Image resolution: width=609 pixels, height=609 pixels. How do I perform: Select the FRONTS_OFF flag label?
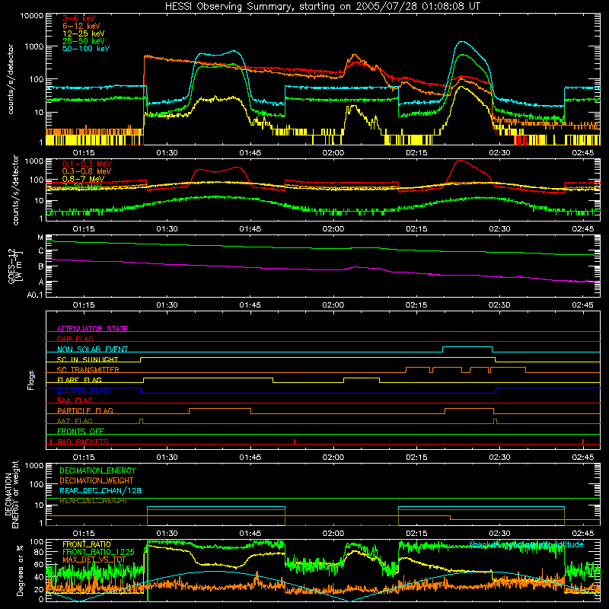tap(81, 432)
